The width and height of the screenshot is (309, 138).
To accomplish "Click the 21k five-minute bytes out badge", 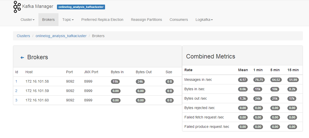I will click(x=275, y=99).
